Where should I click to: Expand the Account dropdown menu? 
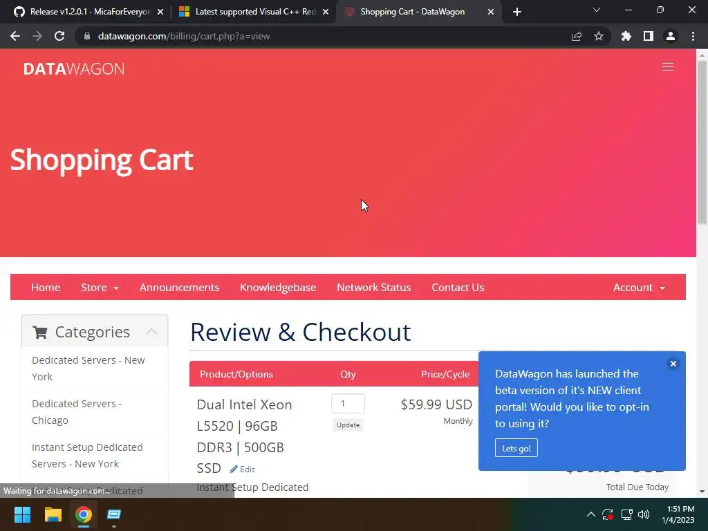(x=639, y=288)
